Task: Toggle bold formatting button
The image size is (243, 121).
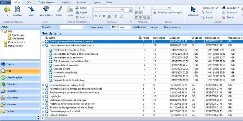Action: click(95, 16)
